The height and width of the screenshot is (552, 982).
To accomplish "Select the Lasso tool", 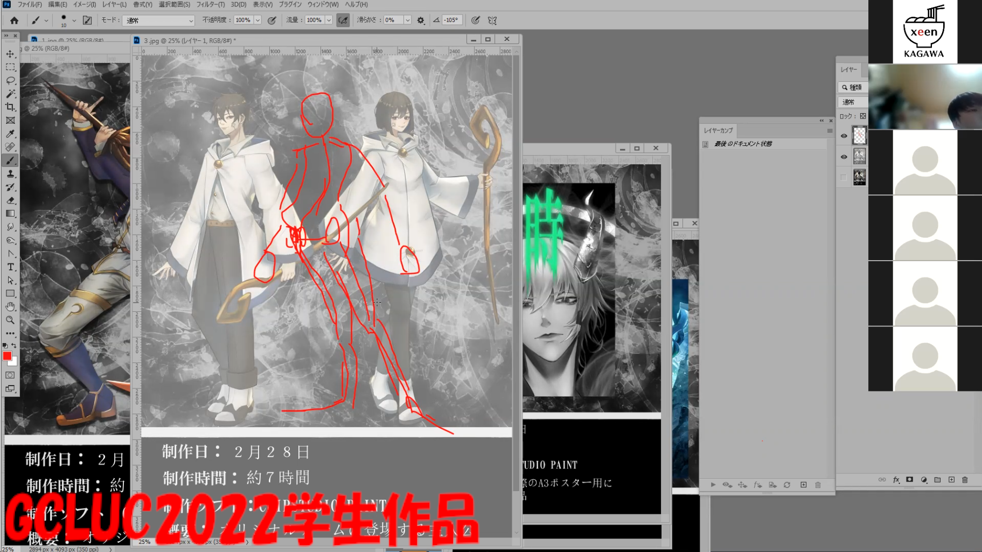I will pyautogui.click(x=10, y=81).
